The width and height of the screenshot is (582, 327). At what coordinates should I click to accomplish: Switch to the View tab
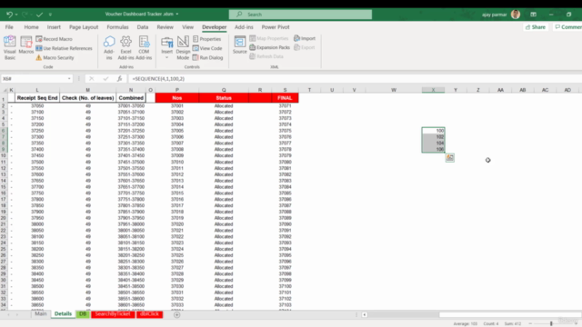[188, 27]
